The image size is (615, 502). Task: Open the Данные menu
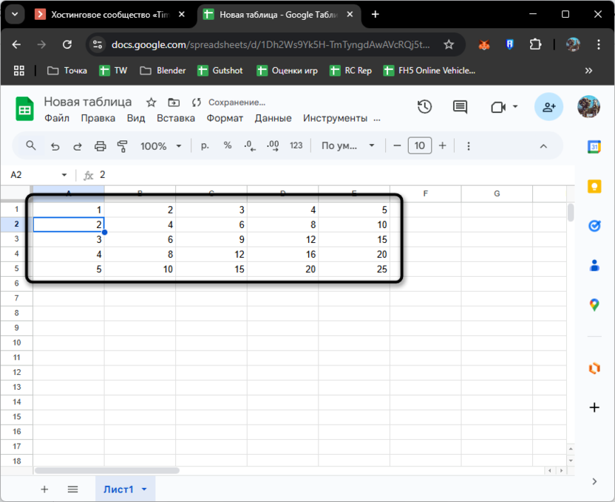click(x=273, y=118)
